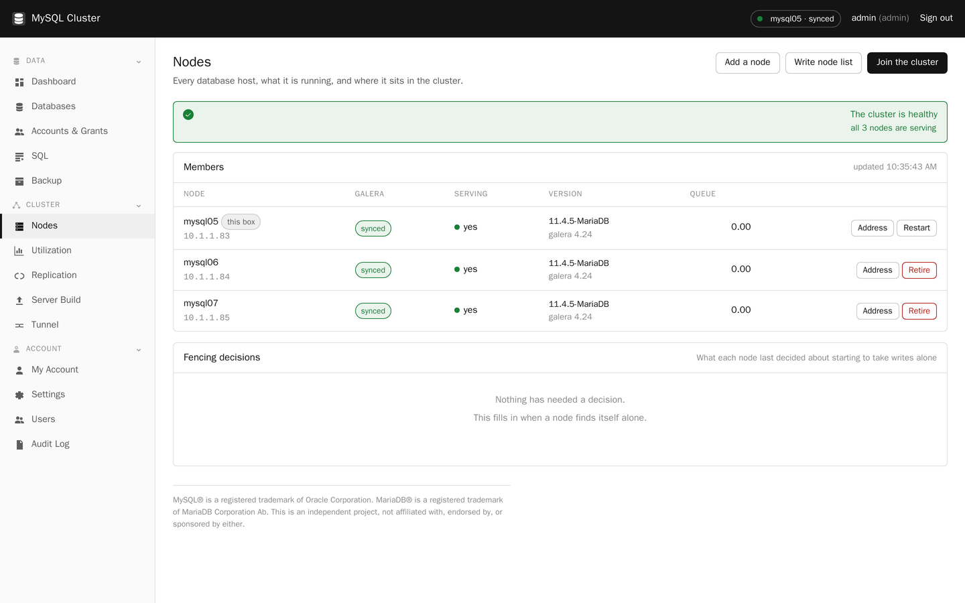Click the admin (admin) user label
This screenshot has height=603, width=965.
(880, 18)
